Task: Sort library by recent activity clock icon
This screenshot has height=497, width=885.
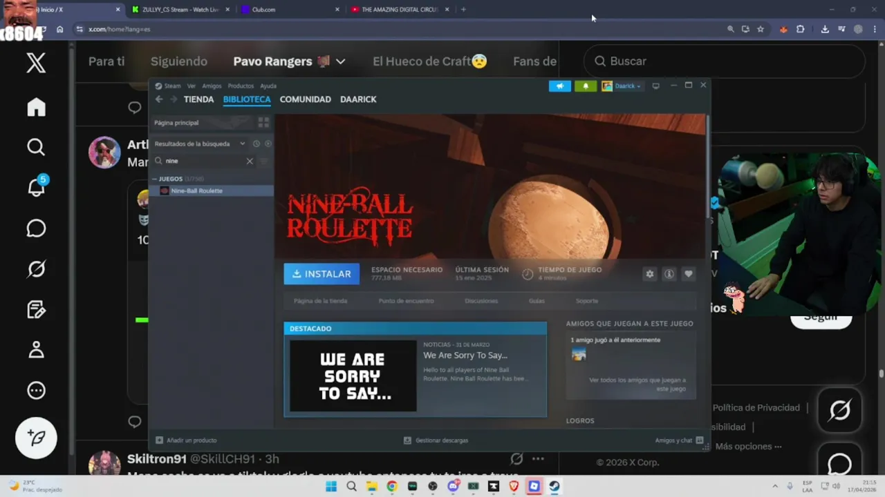Action: 256,144
